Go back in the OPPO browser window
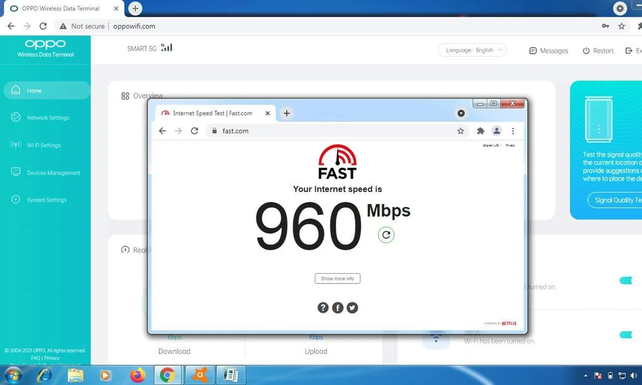 click(x=11, y=26)
